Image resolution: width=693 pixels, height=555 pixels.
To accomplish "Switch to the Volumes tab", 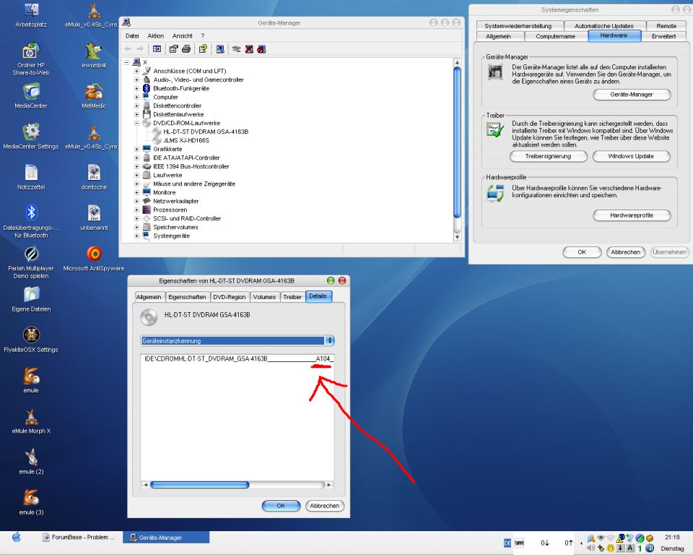I will pos(264,297).
